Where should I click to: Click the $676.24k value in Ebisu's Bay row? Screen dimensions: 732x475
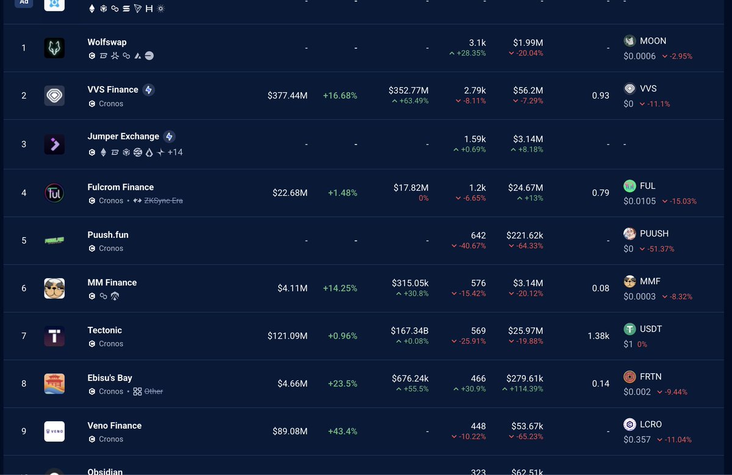(410, 378)
